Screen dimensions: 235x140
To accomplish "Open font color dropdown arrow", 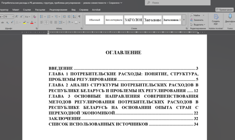I will [35, 22].
